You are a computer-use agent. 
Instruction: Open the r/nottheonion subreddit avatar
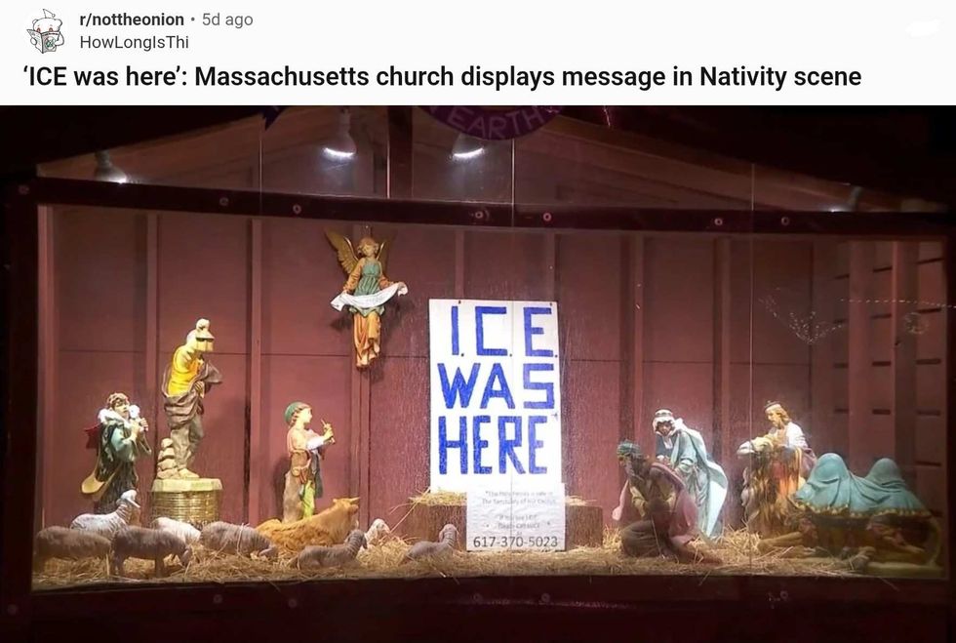[x=46, y=31]
